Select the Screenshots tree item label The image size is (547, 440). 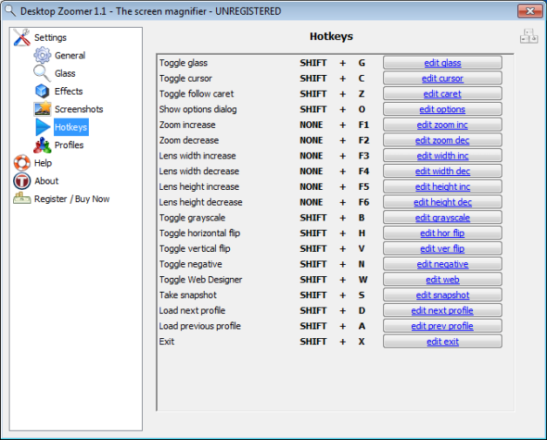(78, 110)
